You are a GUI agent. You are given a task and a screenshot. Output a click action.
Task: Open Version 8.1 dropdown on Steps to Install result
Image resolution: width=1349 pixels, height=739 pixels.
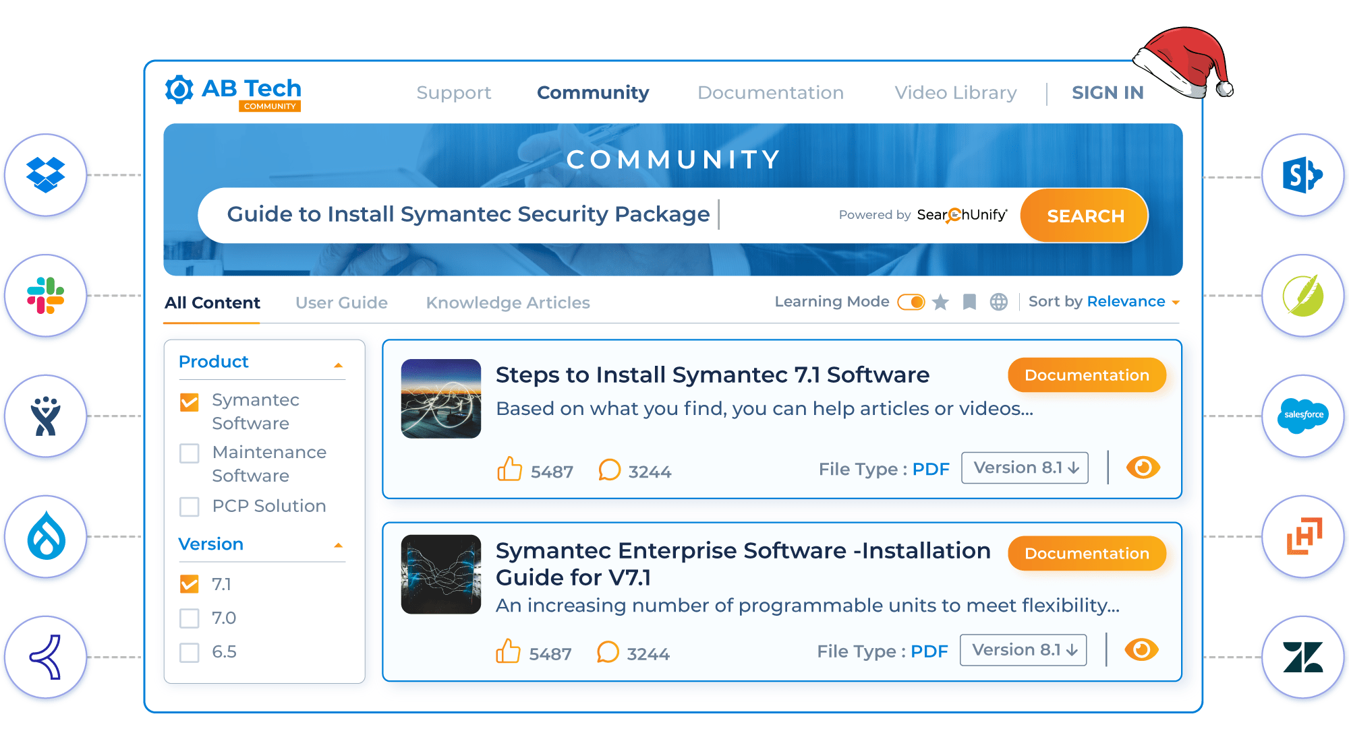pyautogui.click(x=1025, y=468)
